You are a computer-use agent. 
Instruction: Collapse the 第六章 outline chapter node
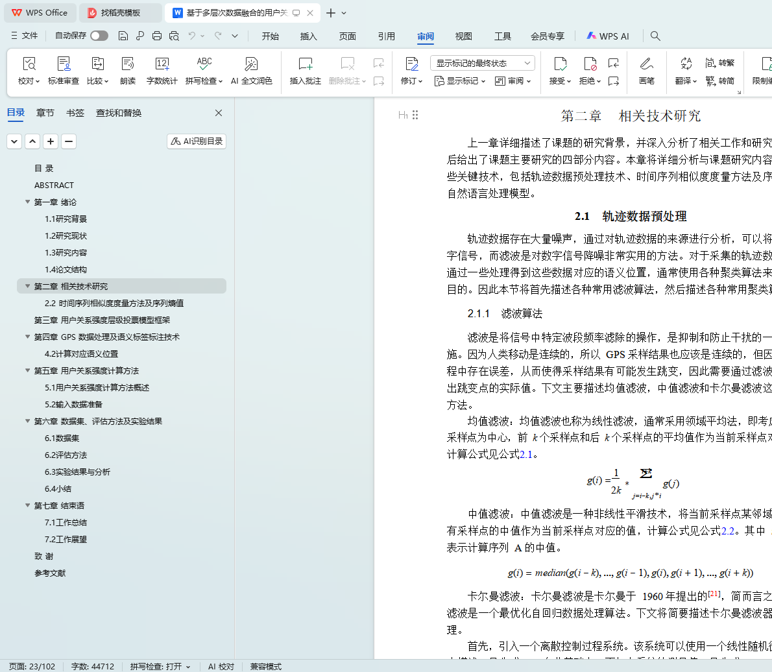[x=27, y=421]
